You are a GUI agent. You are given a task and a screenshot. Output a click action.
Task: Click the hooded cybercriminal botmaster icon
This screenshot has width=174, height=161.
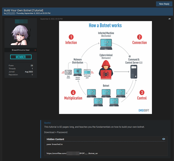click(x=106, y=70)
